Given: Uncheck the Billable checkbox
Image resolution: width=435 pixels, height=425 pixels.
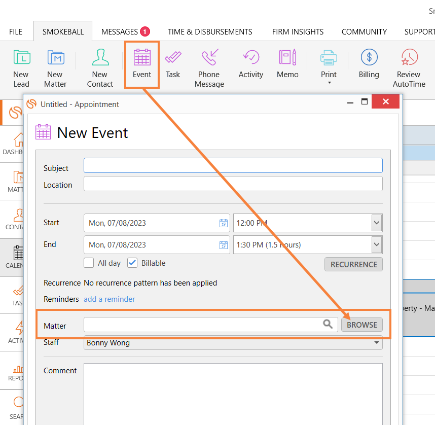Looking at the screenshot, I should pos(132,263).
